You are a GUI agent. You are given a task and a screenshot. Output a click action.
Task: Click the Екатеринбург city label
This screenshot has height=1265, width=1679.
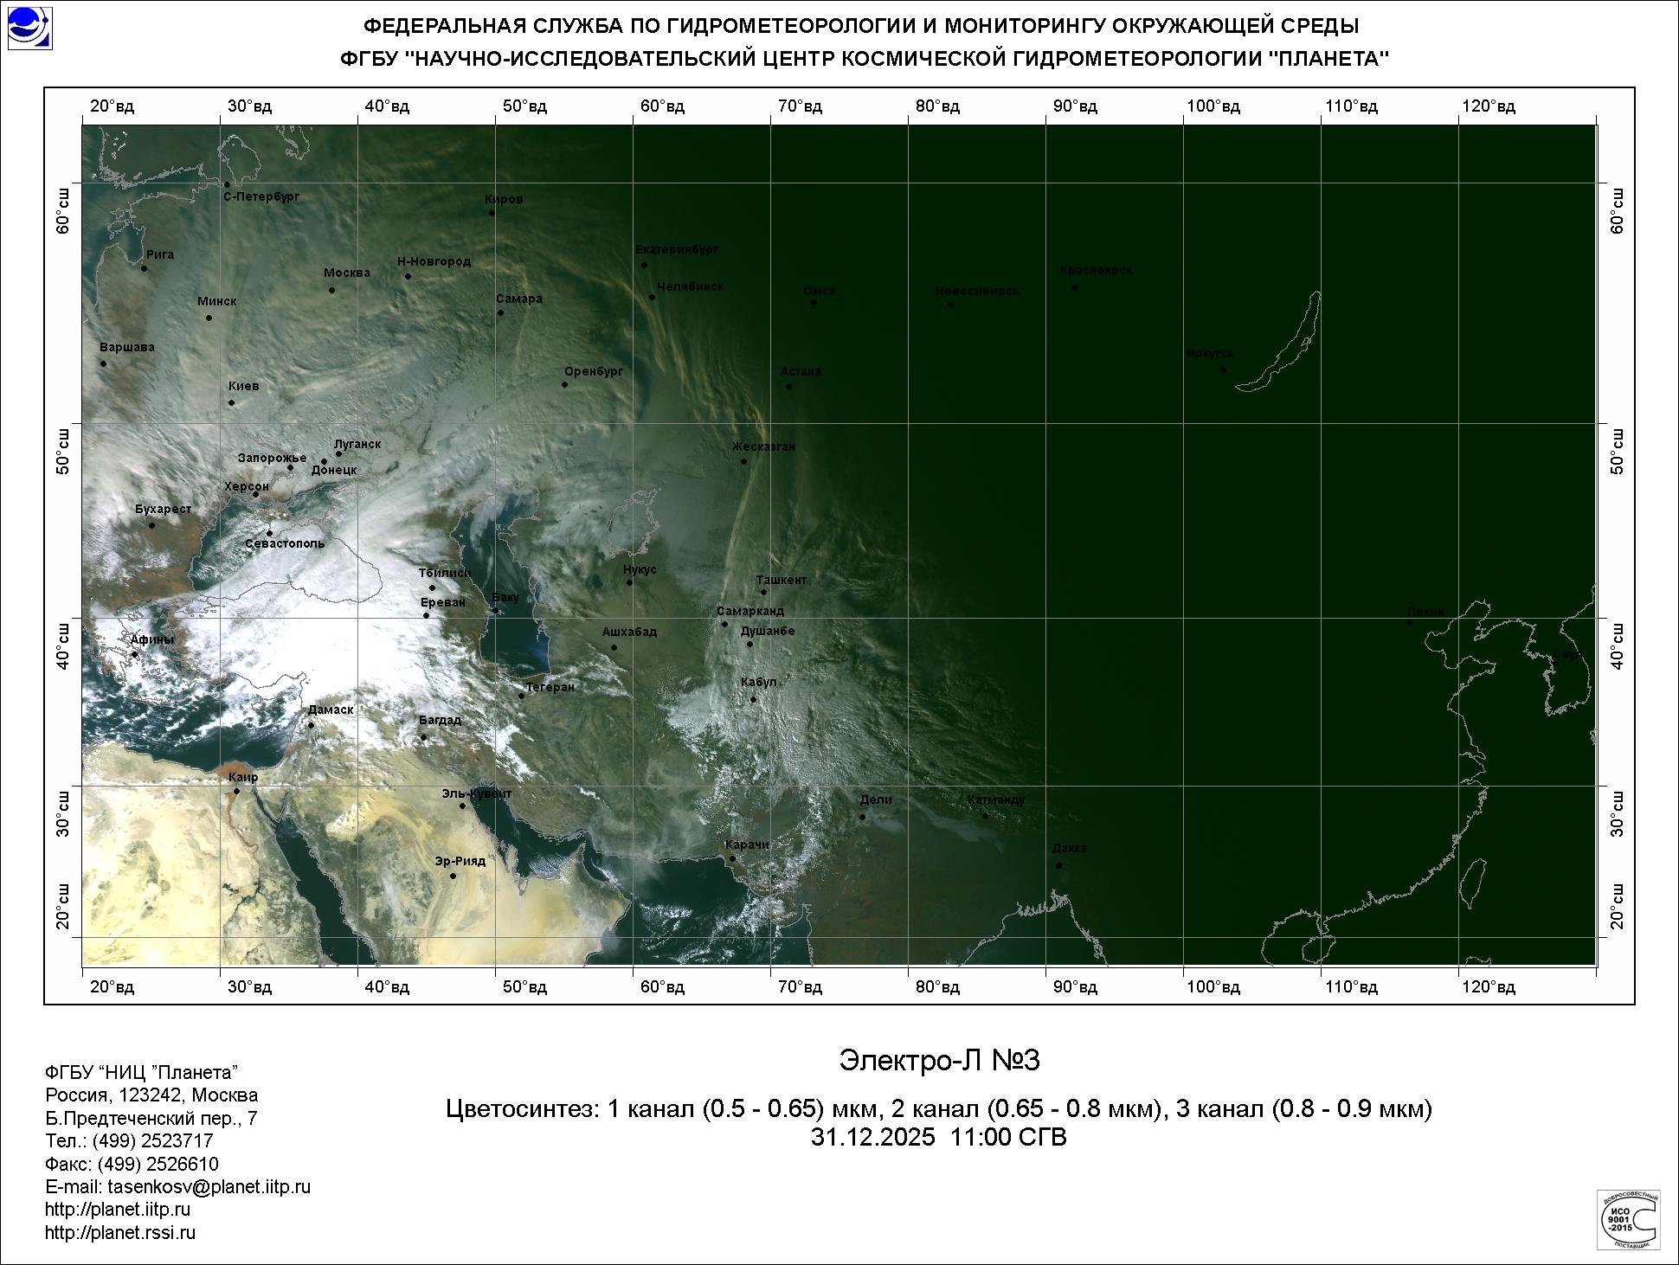(x=677, y=249)
